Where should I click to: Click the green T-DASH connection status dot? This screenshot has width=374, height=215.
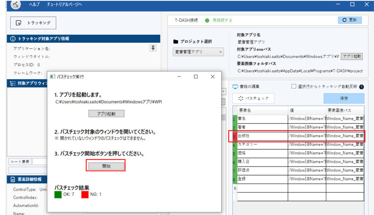tap(207, 20)
